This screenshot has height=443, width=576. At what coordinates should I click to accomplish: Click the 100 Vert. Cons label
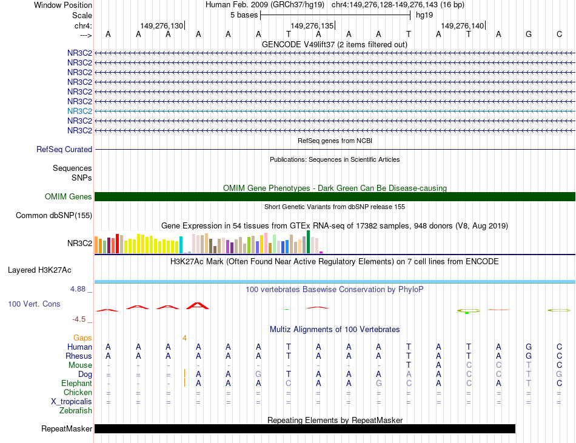click(34, 304)
